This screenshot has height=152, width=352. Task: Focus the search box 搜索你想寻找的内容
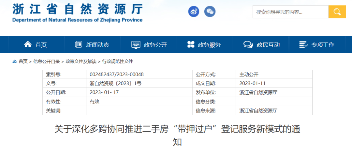(x=290, y=12)
